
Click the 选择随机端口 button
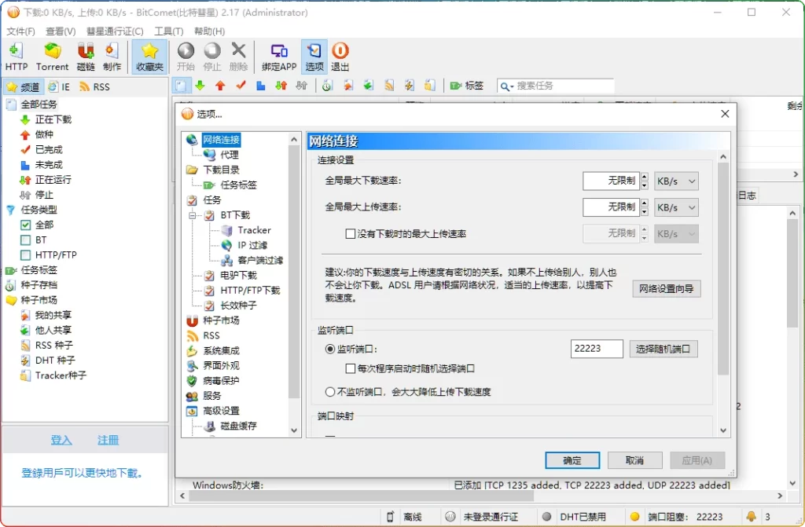click(663, 349)
